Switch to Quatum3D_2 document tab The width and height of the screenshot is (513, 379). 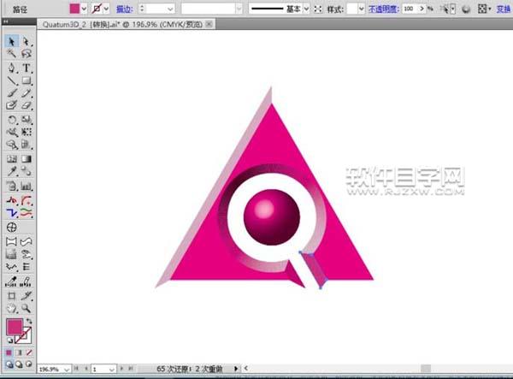point(122,25)
